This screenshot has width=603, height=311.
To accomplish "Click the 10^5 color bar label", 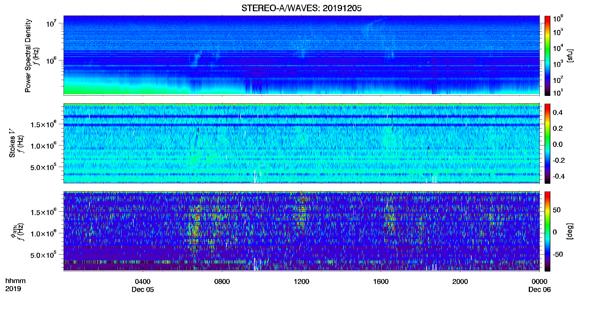I will (x=558, y=32).
